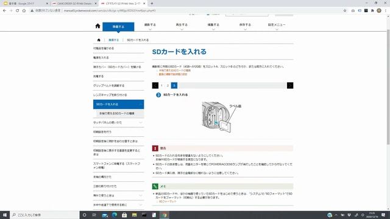Open Microsoft Store from the taskbar
The width and height of the screenshot is (390, 219).
[x=124, y=215]
